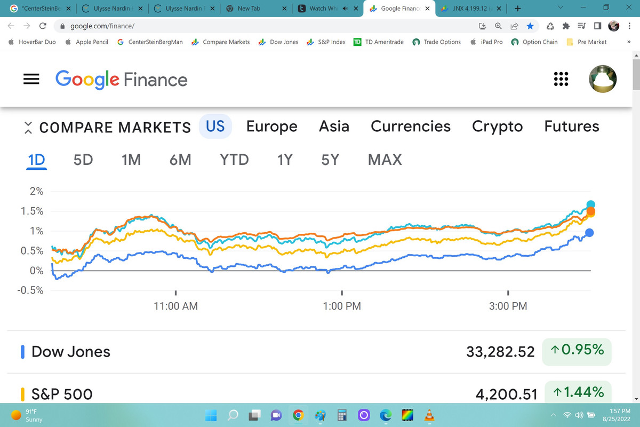The image size is (640, 427).
Task: Select the Futures tab
Action: [x=572, y=126]
